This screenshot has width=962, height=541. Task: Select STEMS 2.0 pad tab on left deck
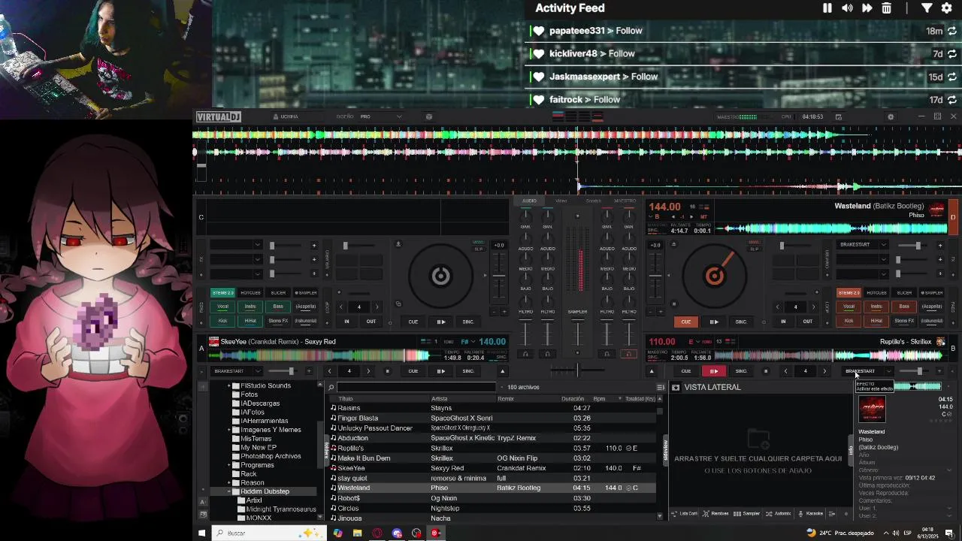(x=223, y=293)
